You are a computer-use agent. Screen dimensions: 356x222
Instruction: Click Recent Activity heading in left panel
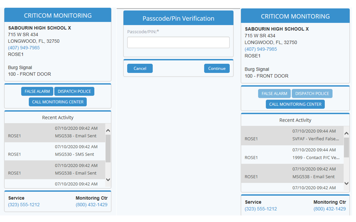(x=58, y=118)
